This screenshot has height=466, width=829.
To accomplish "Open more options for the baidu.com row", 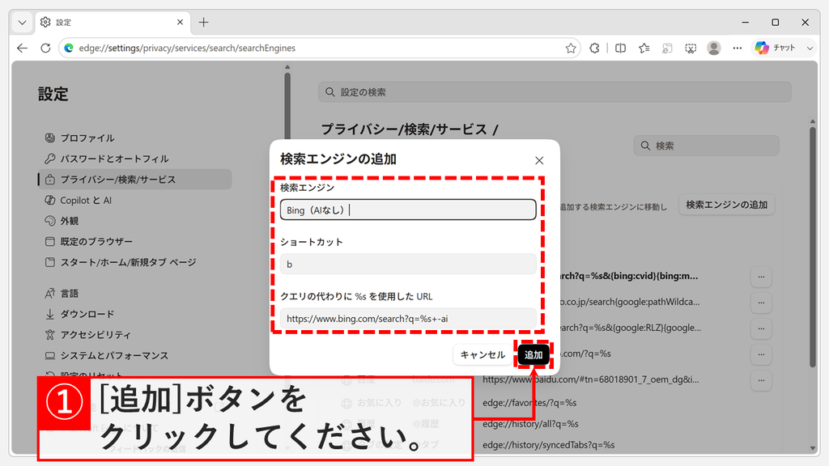I will pyautogui.click(x=761, y=380).
